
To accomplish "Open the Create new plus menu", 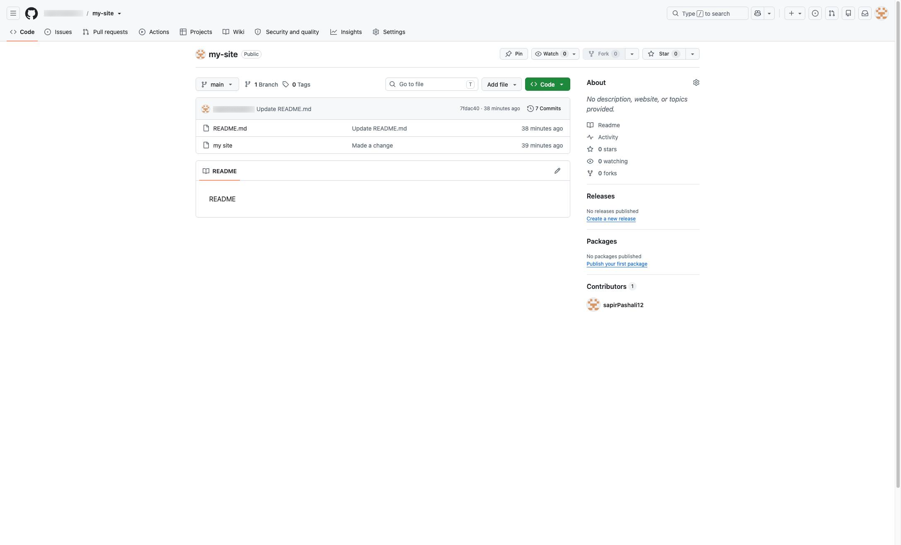I will click(795, 13).
